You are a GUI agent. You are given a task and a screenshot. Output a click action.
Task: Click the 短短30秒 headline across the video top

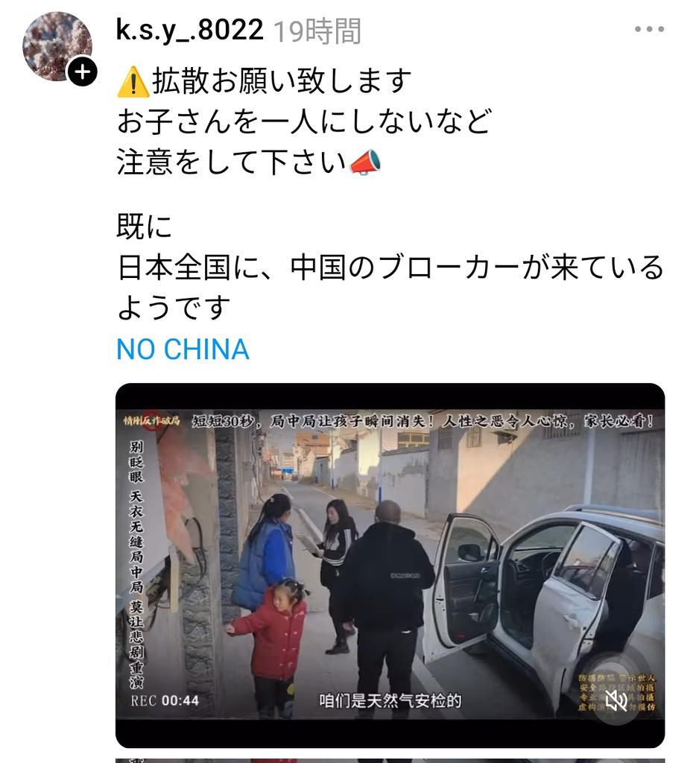[423, 421]
